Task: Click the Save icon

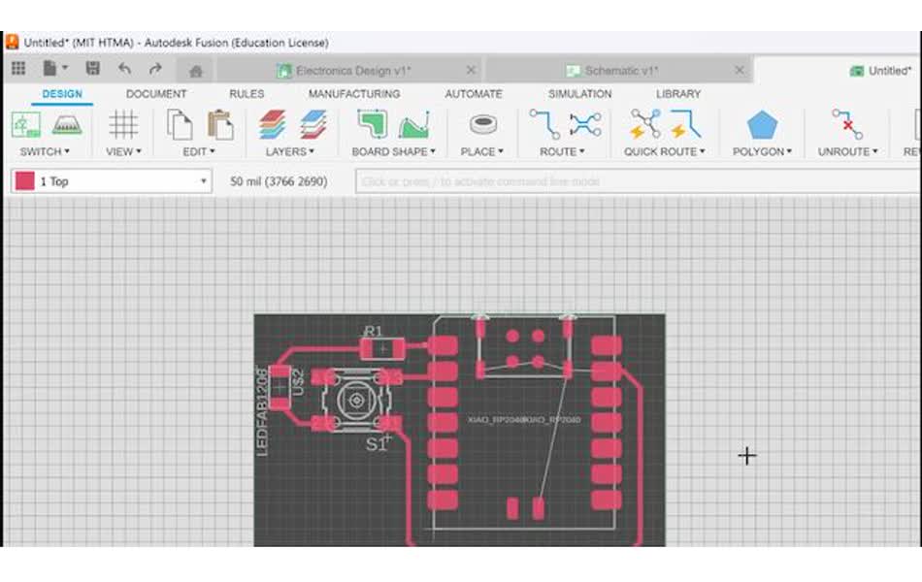Action: point(93,68)
